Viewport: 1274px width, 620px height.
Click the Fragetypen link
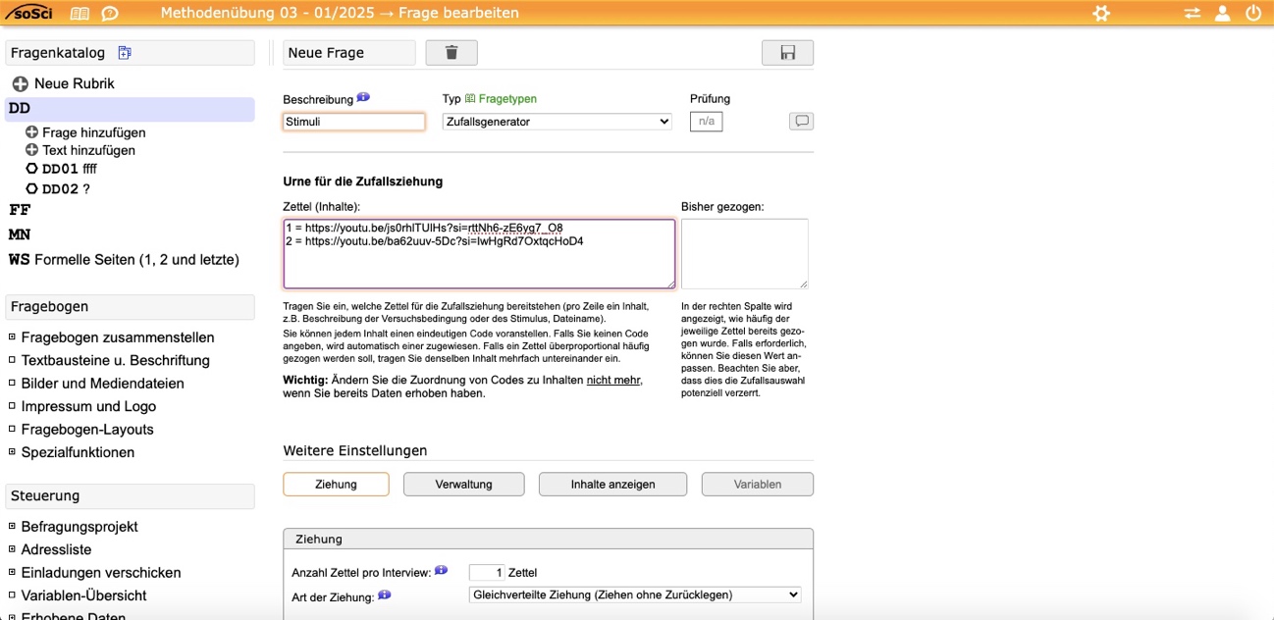(x=506, y=99)
